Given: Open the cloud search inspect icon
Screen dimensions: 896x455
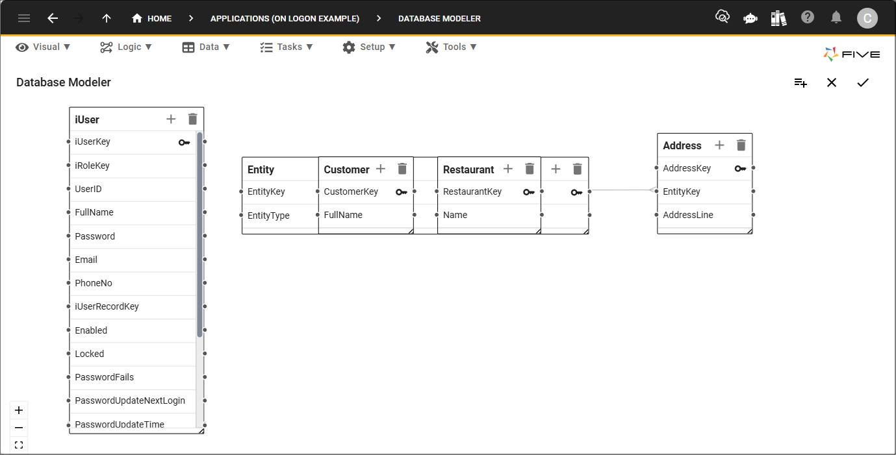Looking at the screenshot, I should click(722, 18).
